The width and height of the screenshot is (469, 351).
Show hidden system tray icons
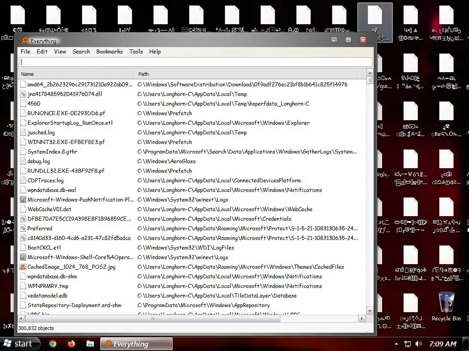point(396,344)
